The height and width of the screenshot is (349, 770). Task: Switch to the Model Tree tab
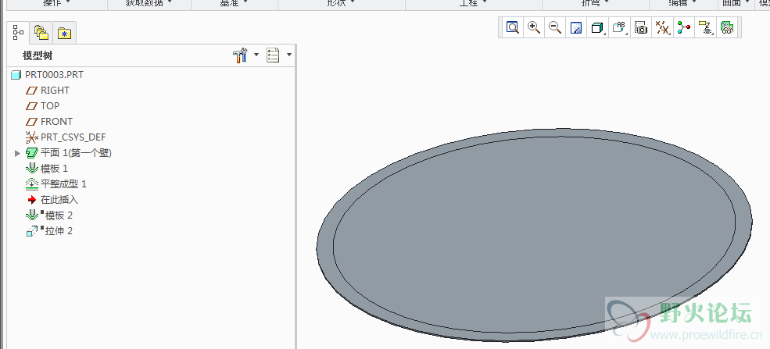(x=18, y=33)
